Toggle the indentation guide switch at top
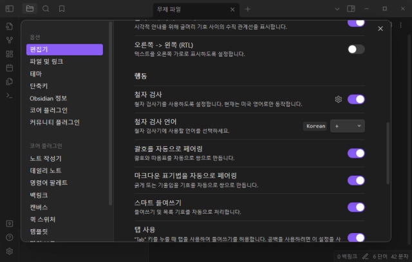This screenshot has height=262, width=412. click(x=356, y=23)
